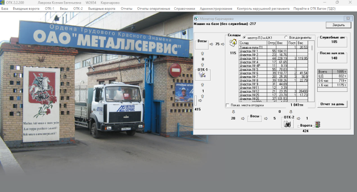Click the Отгр column header
This screenshot has width=357, height=192.
(x=271, y=43)
